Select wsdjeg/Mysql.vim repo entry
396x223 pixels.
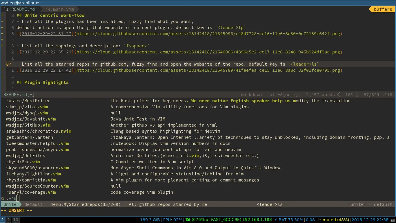[27, 113]
